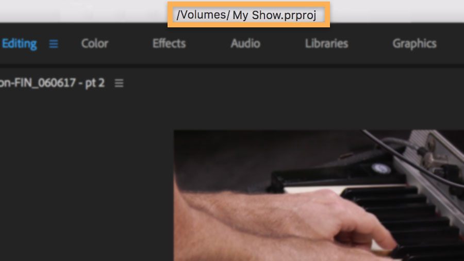The image size is (464, 261).
Task: Switch to the Audio workspace
Action: click(x=245, y=43)
